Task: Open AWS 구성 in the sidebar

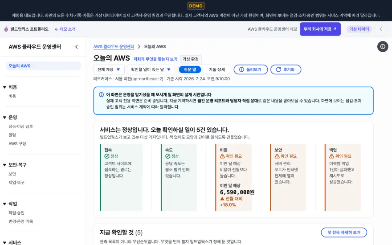Action: click(x=17, y=144)
